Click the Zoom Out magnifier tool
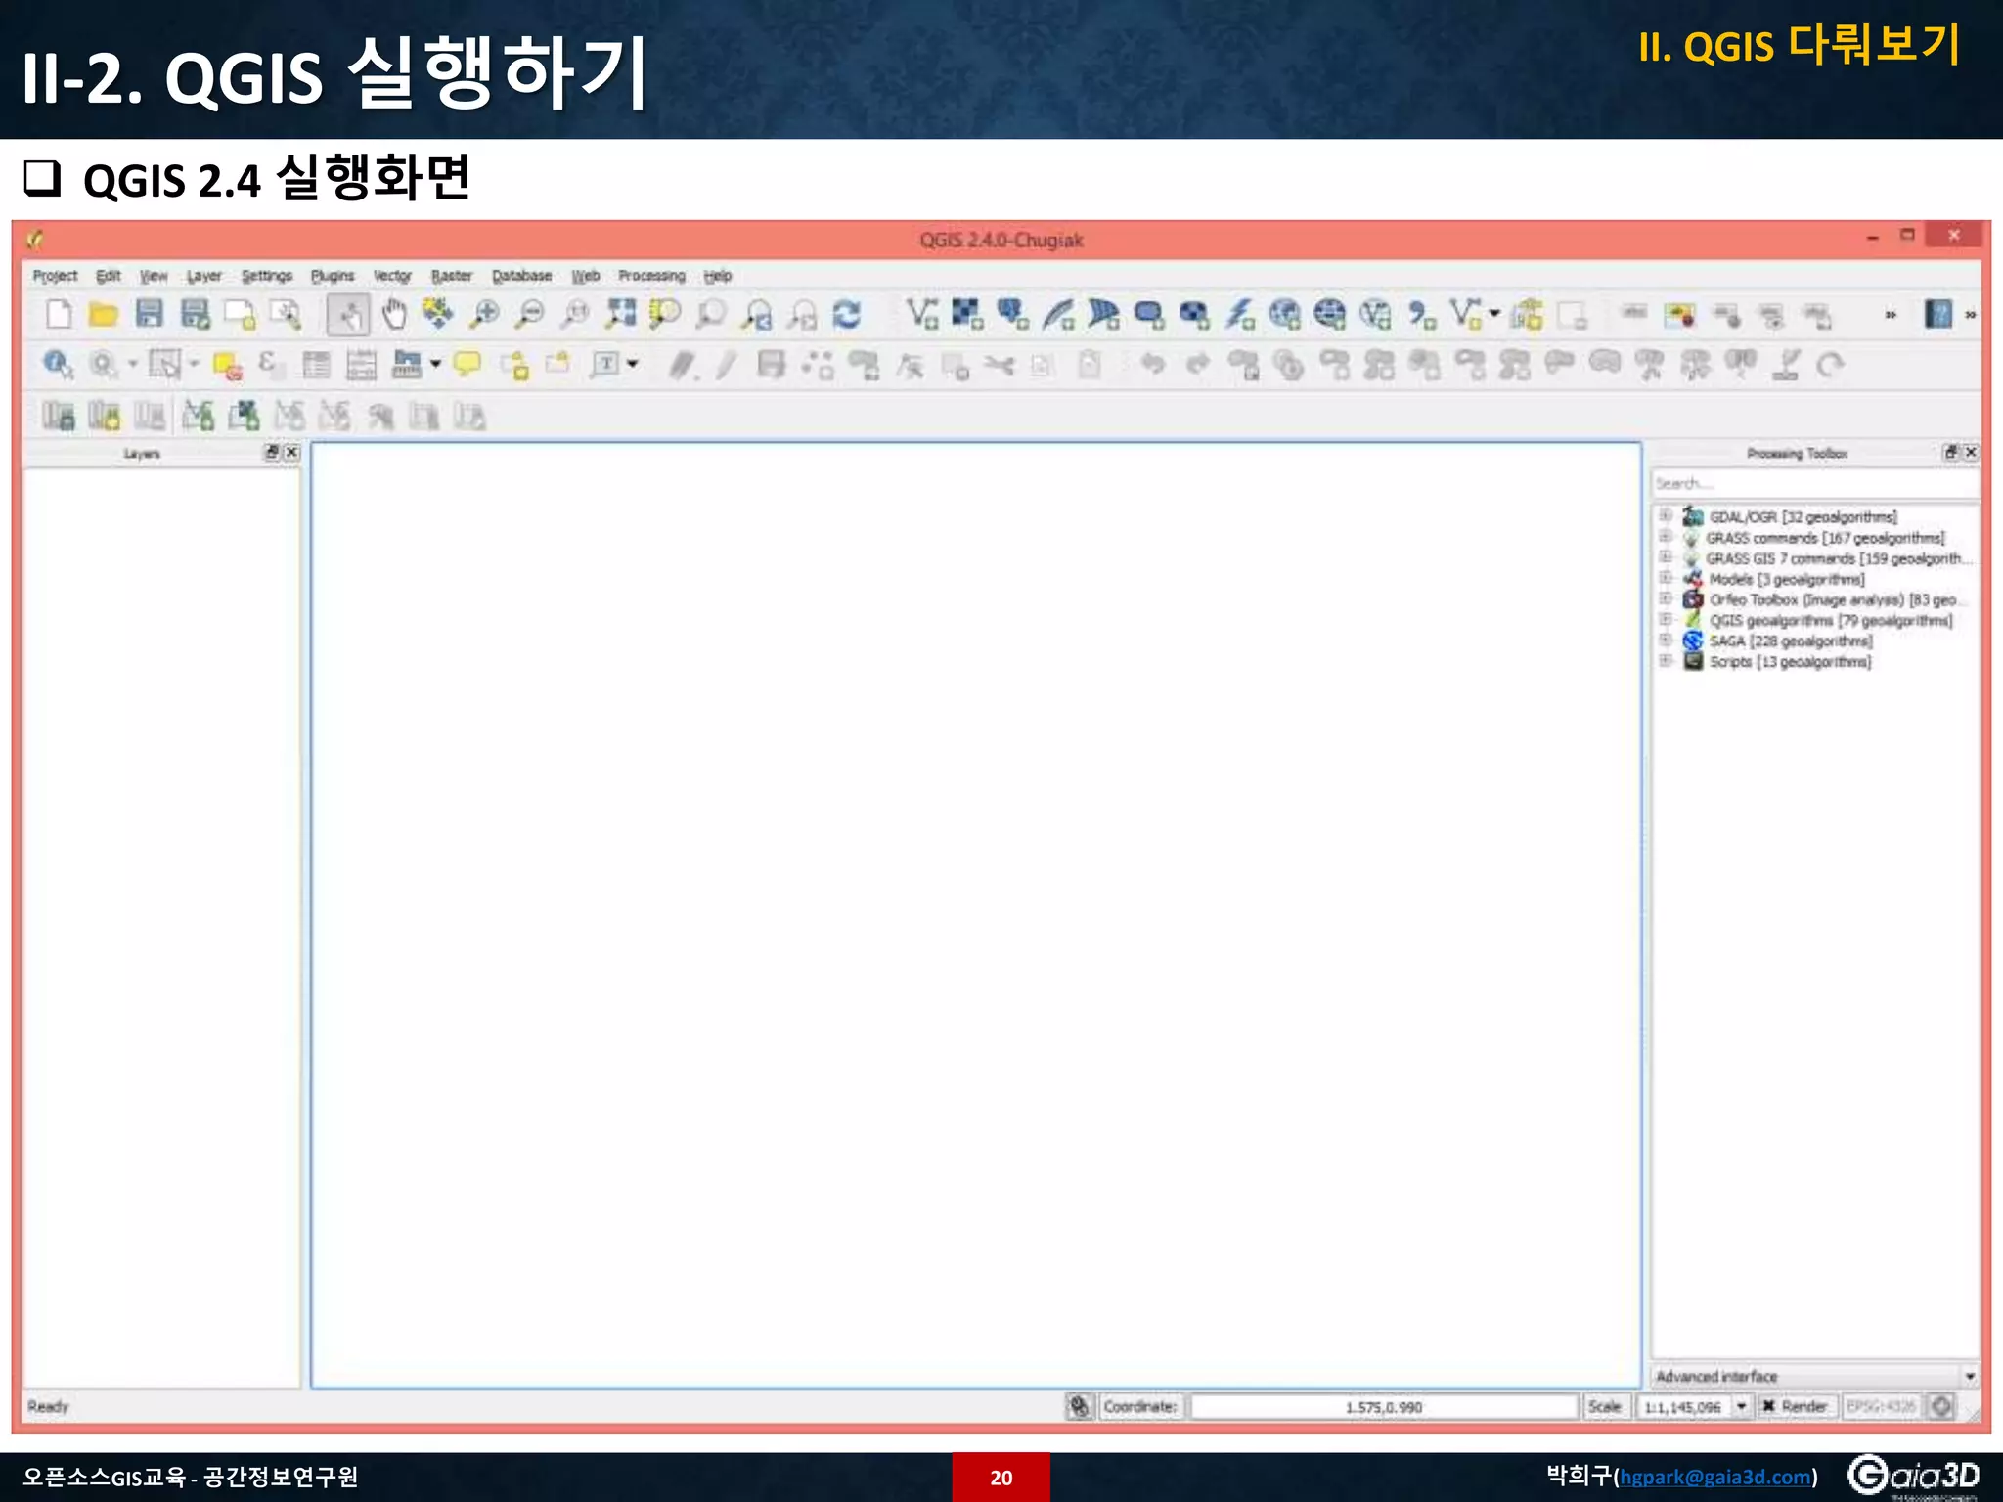 click(x=529, y=315)
